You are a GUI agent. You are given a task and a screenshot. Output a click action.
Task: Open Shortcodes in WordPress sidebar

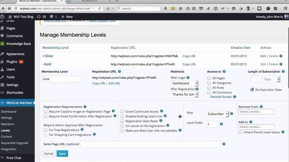15,93
